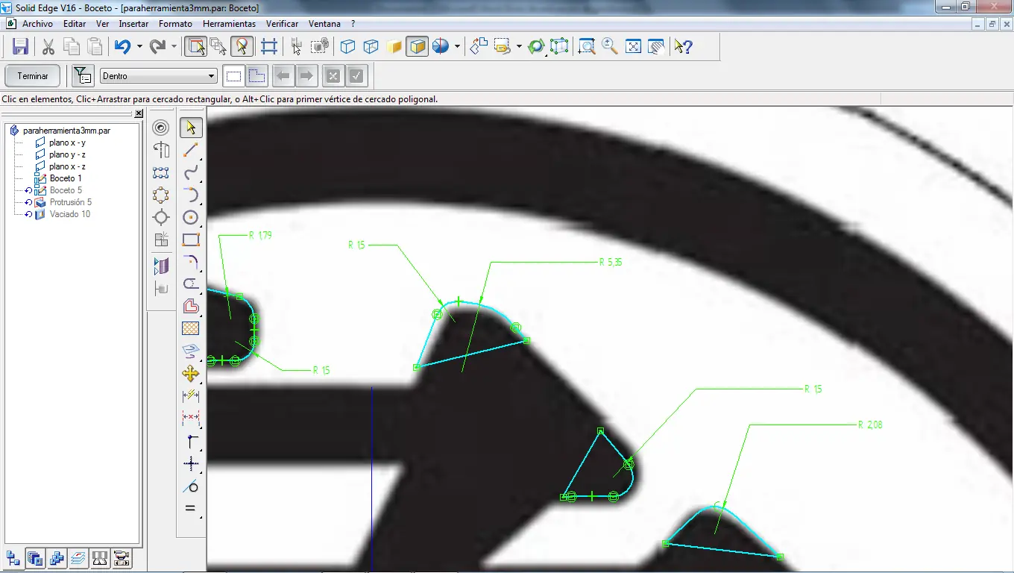Select the Fillet tool in sketch toolbar
Screen dimensions: 1014x573
191,262
